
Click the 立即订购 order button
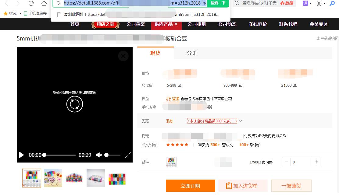coord(190,185)
